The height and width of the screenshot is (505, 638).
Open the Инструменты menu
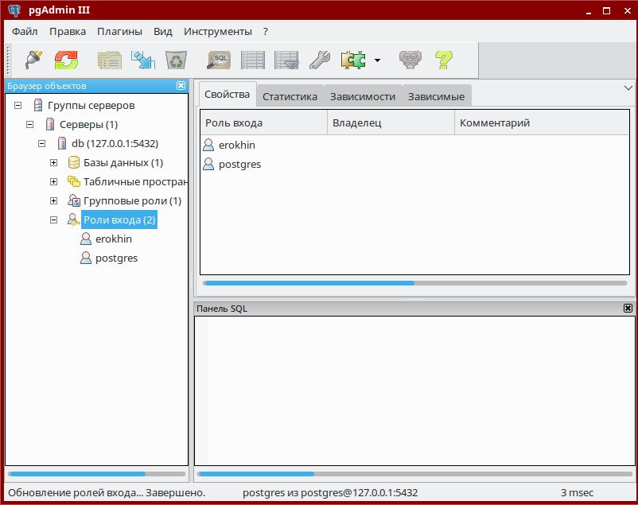[218, 31]
